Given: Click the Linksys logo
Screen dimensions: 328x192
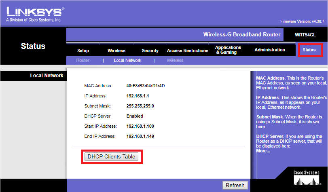Looking at the screenshot, I should pyautogui.click(x=35, y=14).
